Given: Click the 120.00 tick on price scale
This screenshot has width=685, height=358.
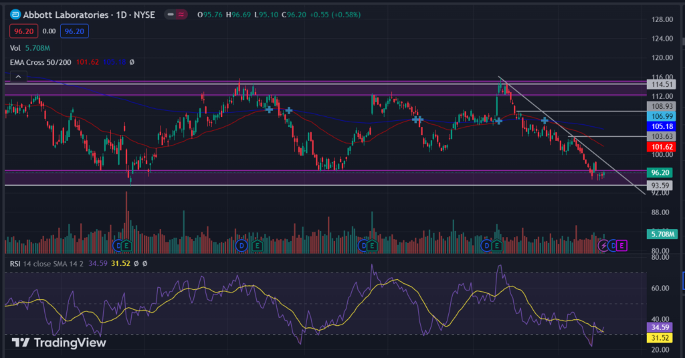Looking at the screenshot, I should click(662, 57).
